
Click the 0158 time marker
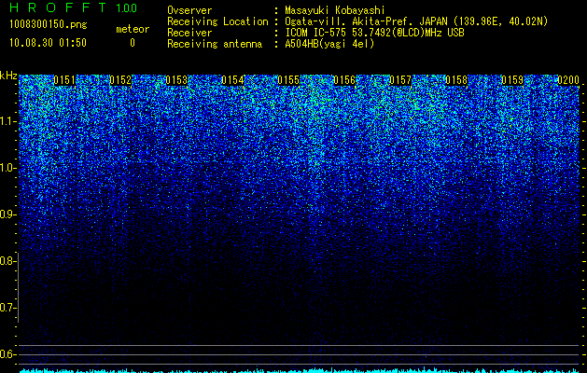pyautogui.click(x=456, y=80)
